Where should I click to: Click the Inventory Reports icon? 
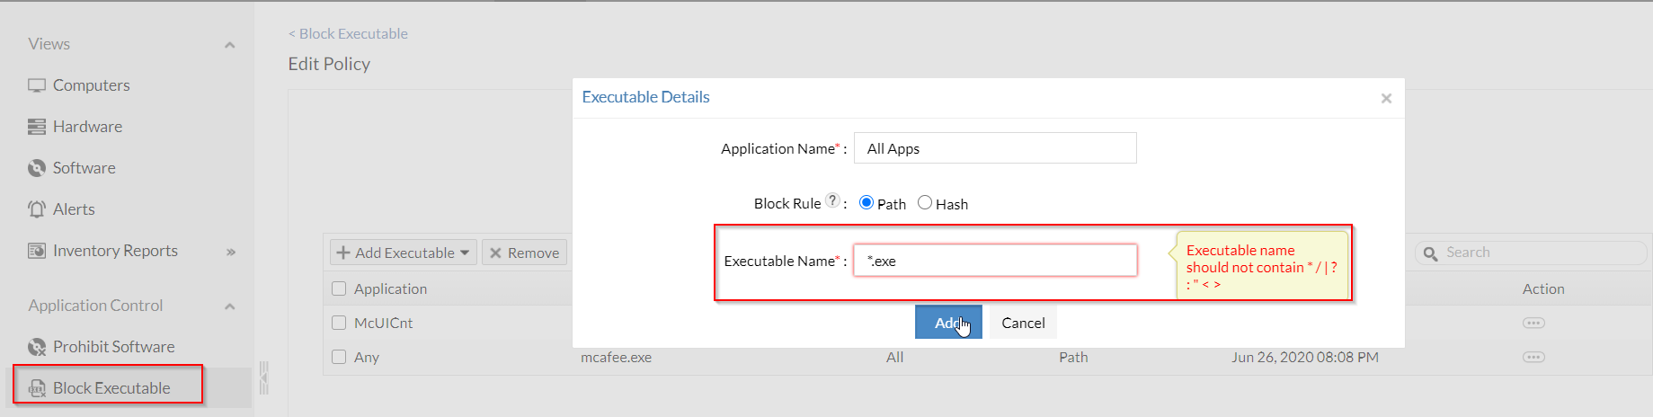(37, 251)
